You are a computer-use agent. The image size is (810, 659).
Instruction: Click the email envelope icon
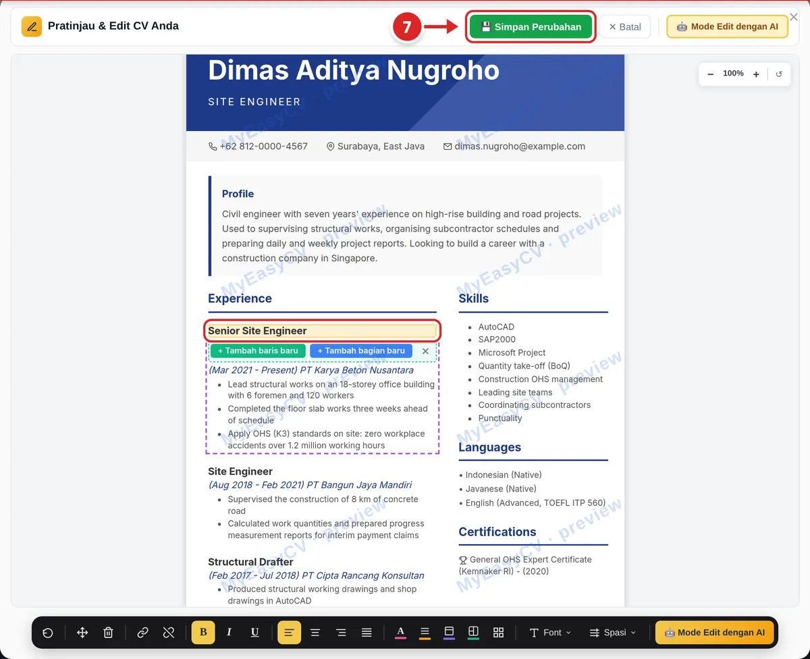click(x=448, y=147)
